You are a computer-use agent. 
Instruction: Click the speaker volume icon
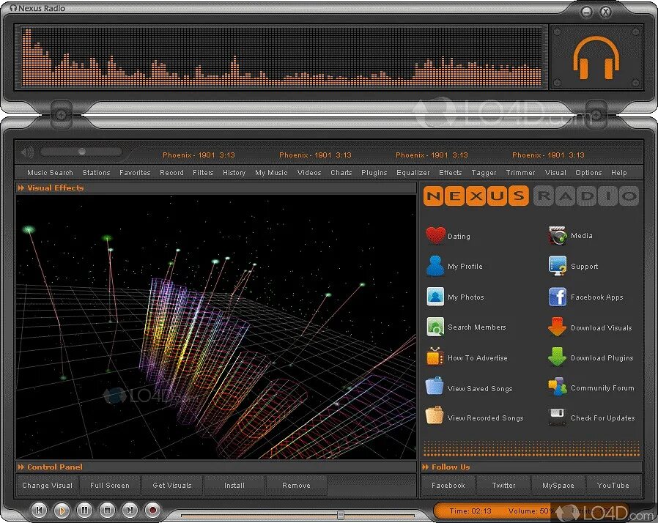tap(27, 152)
